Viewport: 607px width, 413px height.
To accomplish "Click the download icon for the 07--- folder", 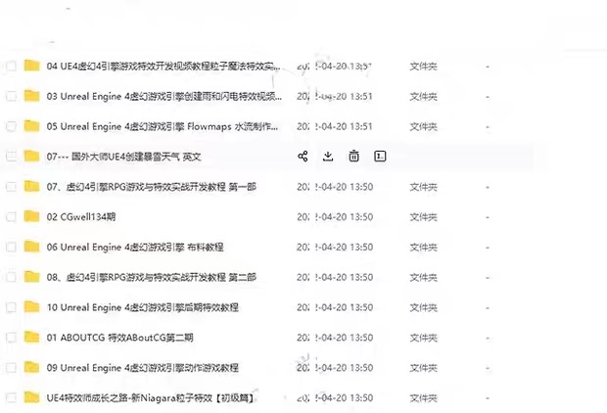I will (x=328, y=157).
